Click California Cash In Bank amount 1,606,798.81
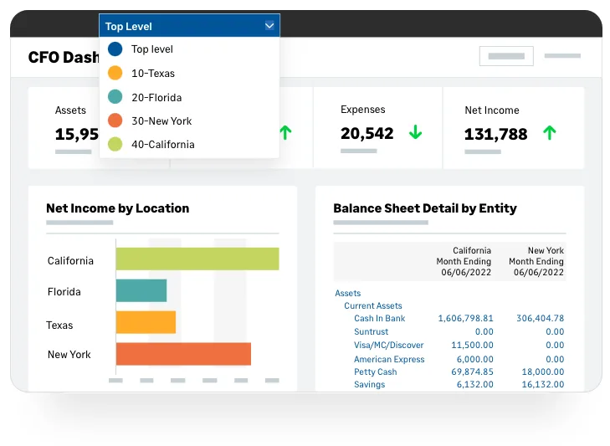The width and height of the screenshot is (610, 446). pyautogui.click(x=465, y=318)
